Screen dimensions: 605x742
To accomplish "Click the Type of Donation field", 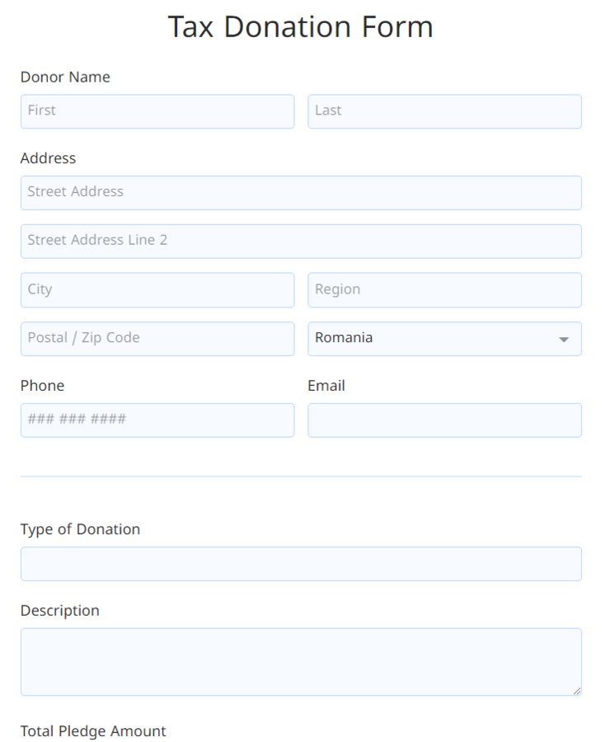I will pos(301,563).
